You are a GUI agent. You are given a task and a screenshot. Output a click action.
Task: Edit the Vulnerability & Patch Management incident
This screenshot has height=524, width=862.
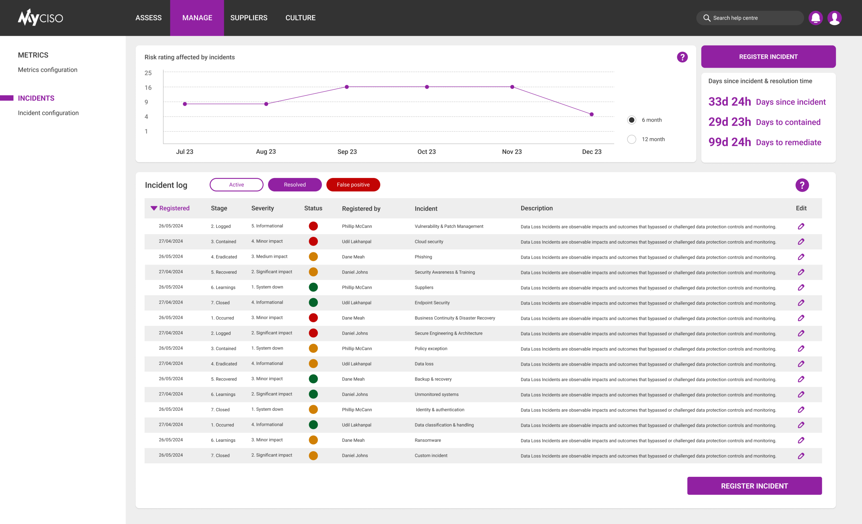coord(801,226)
